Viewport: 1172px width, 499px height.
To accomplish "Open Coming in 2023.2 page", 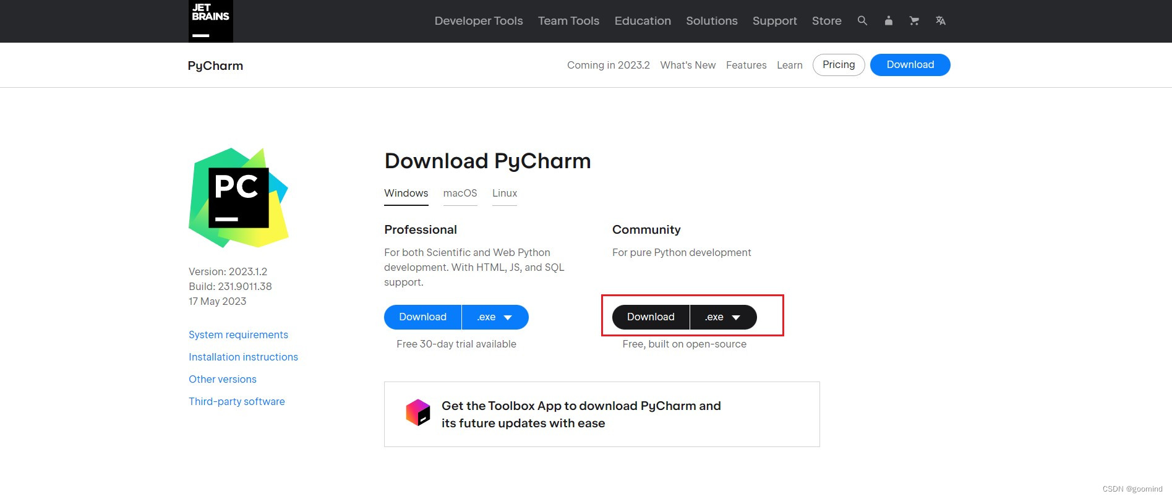I will 609,65.
